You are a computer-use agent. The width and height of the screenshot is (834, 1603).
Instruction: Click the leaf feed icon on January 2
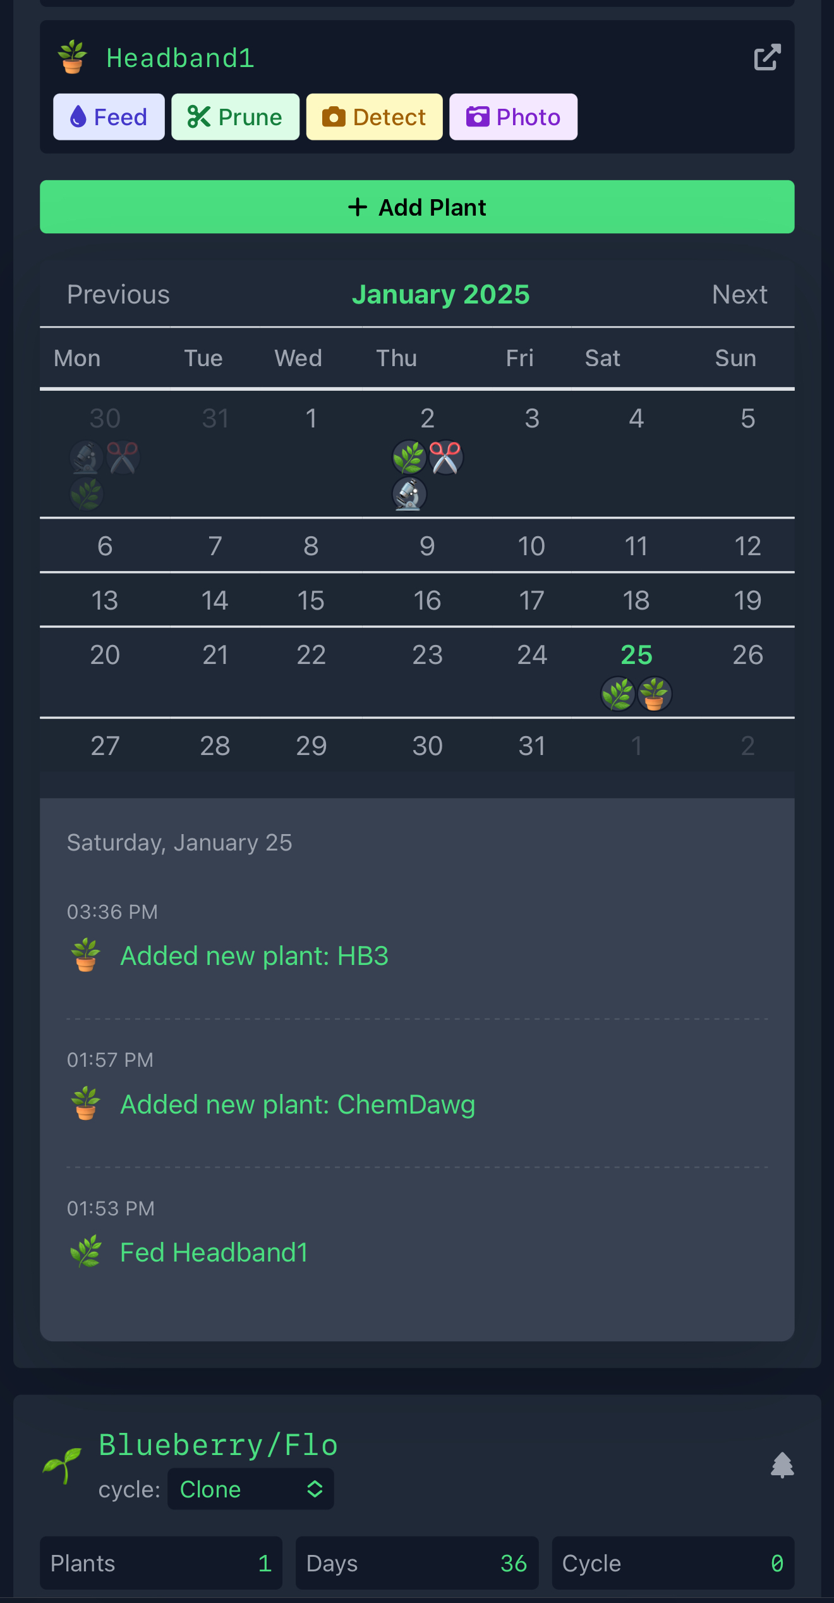[409, 457]
